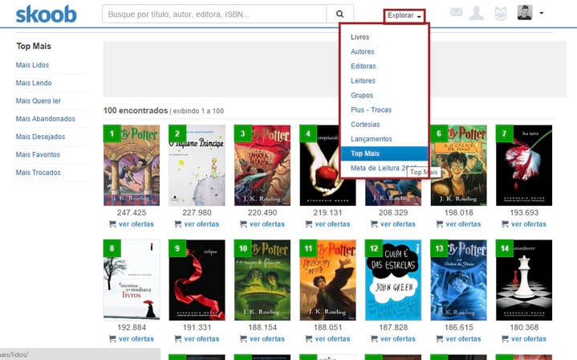Expand the account menu arrow beside avatar

(x=542, y=13)
